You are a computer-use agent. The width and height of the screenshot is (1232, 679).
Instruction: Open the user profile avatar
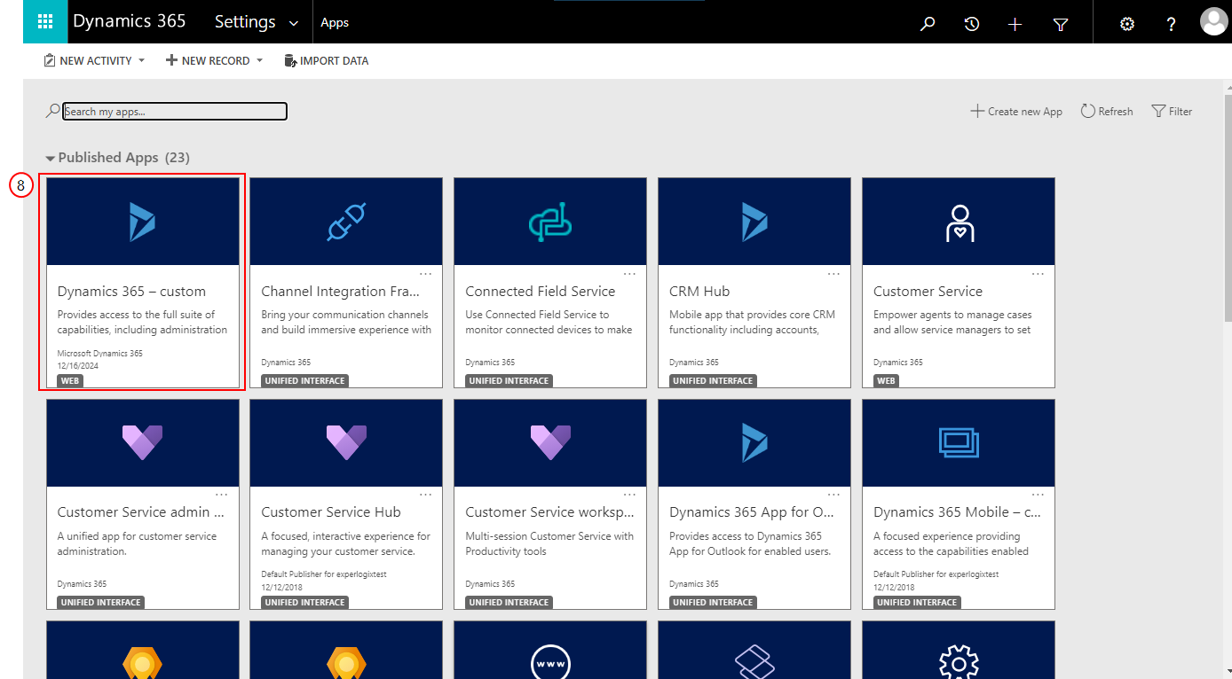pos(1213,21)
